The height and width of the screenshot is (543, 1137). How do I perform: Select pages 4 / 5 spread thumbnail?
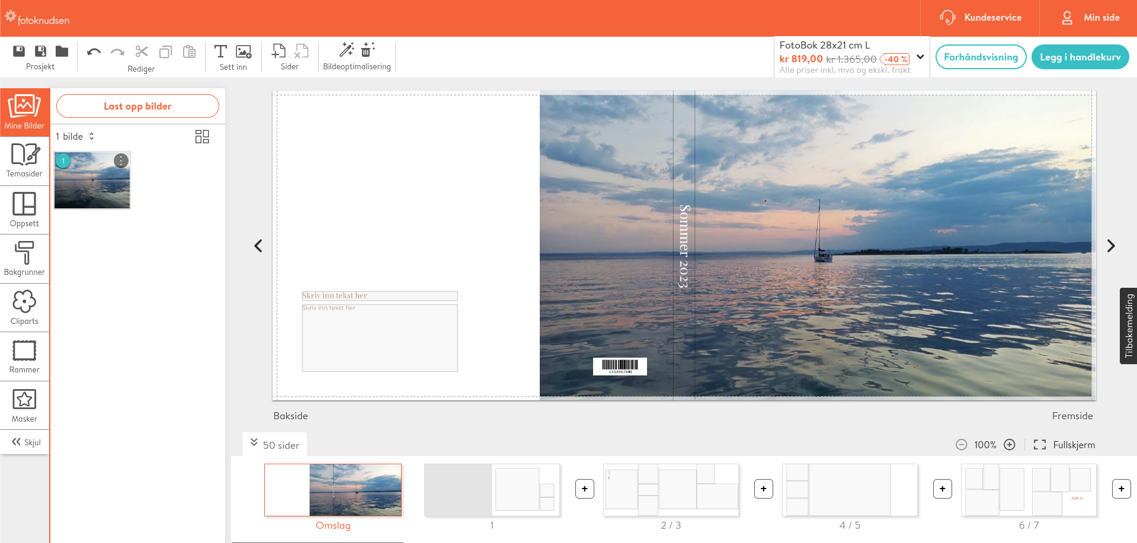tap(850, 490)
